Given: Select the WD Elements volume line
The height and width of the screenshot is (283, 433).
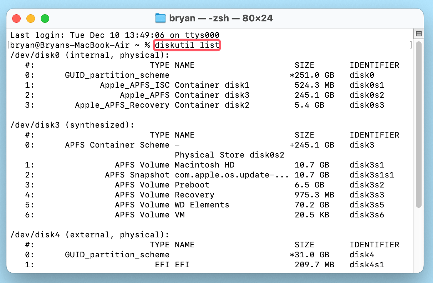Looking at the screenshot, I should [202, 205].
